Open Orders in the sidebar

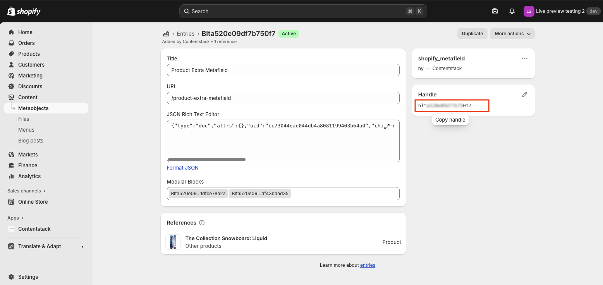[26, 43]
